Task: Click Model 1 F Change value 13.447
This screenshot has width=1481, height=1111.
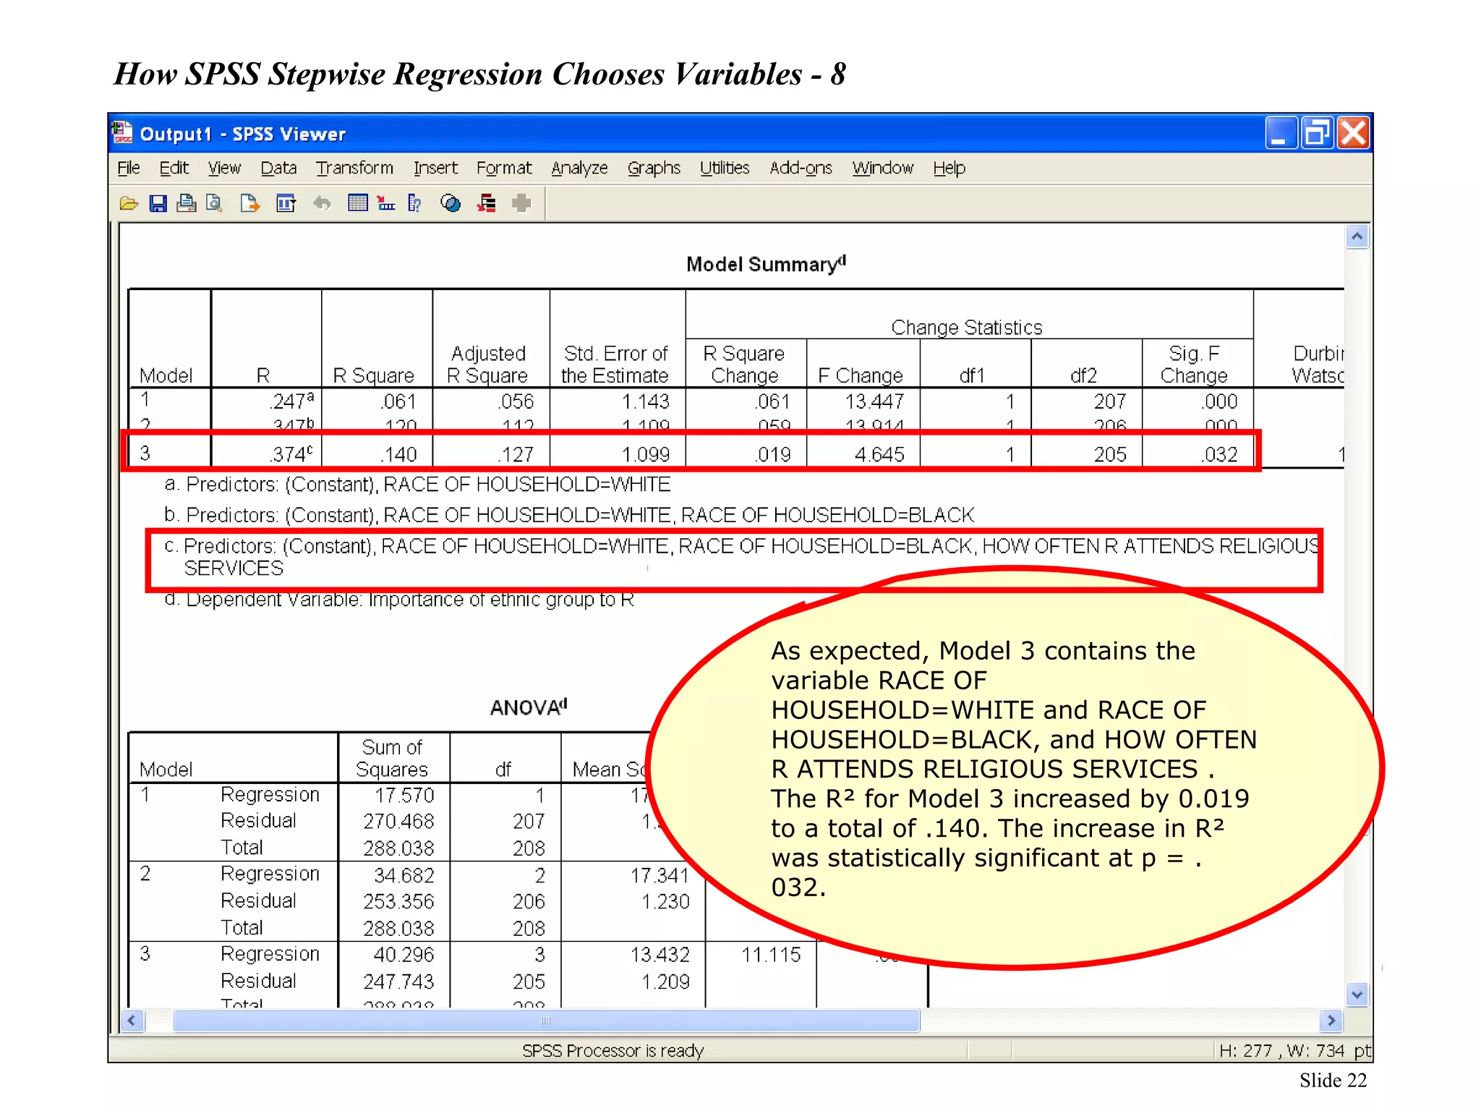Action: [x=873, y=401]
